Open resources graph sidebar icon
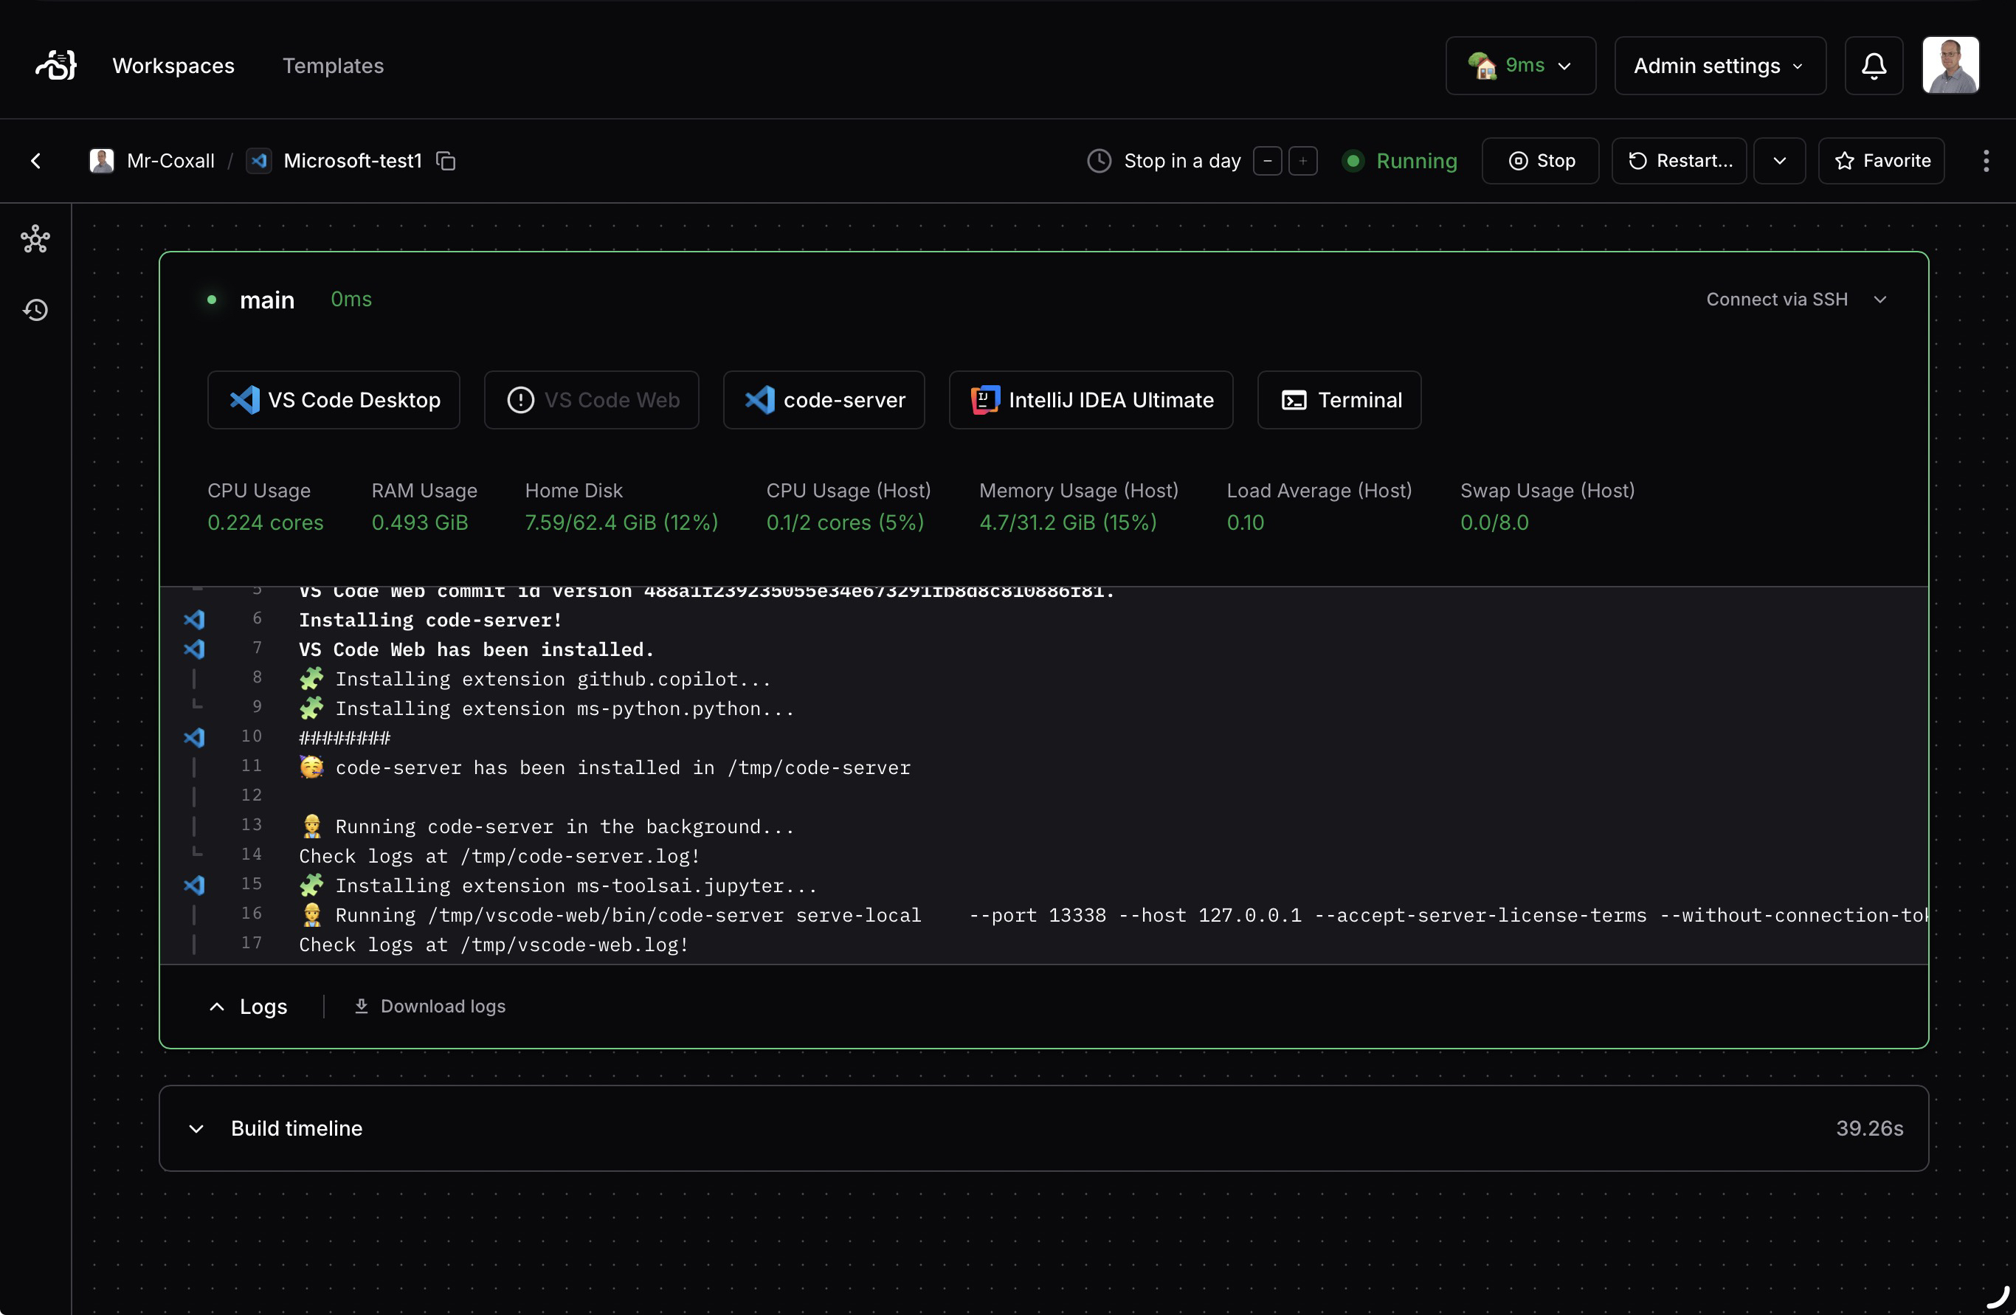2016x1315 pixels. pos(35,240)
